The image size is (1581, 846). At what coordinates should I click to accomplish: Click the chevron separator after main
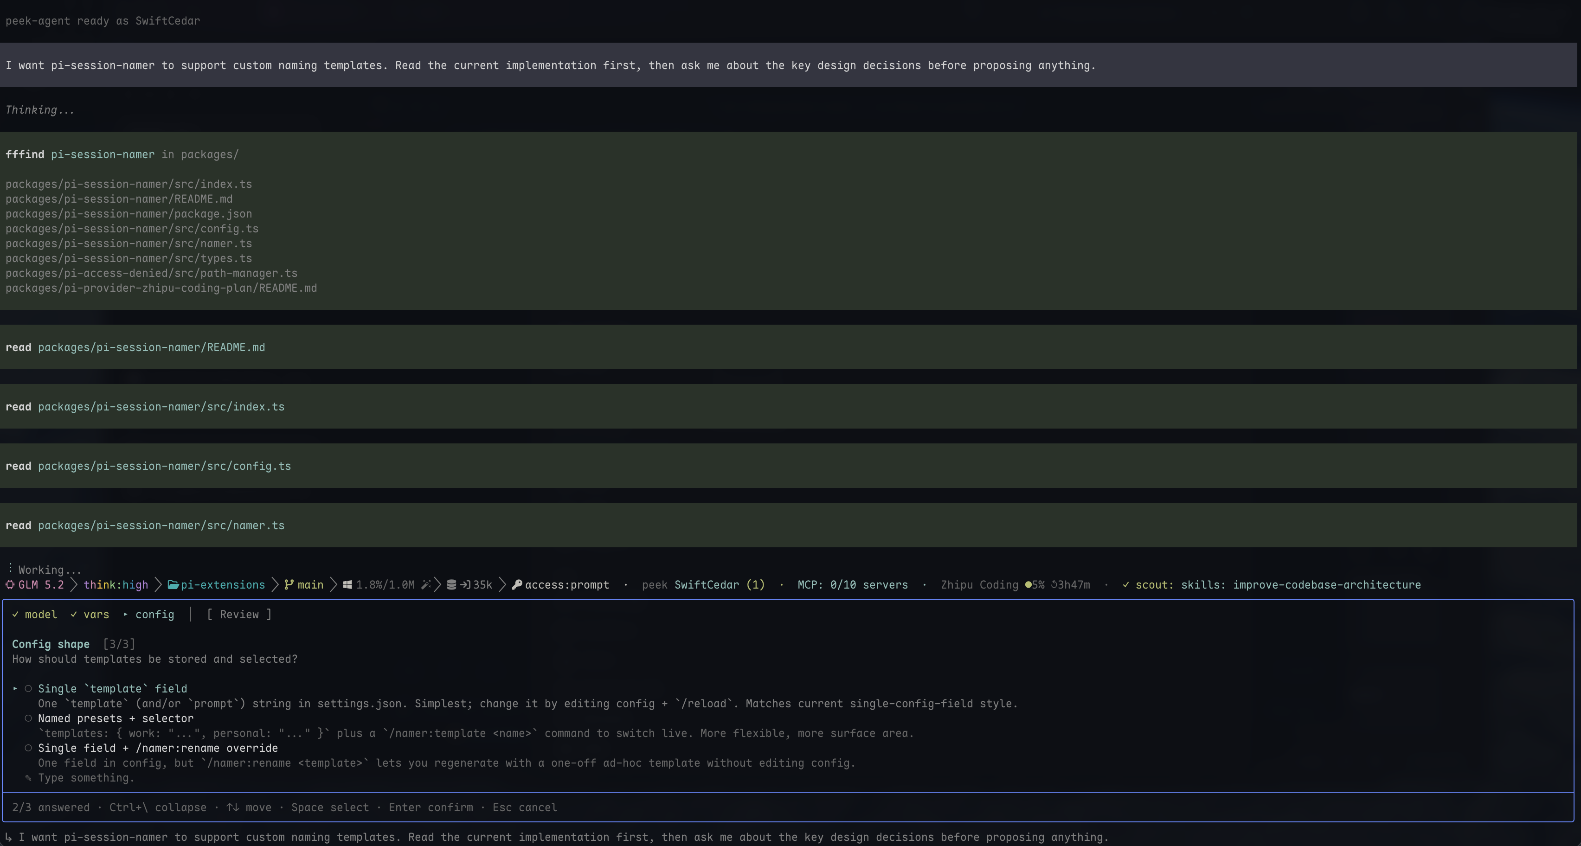point(333,585)
